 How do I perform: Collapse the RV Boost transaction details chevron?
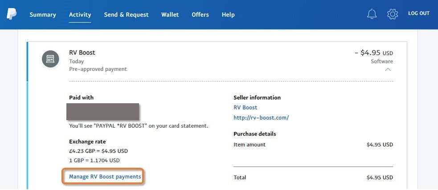coord(388,69)
